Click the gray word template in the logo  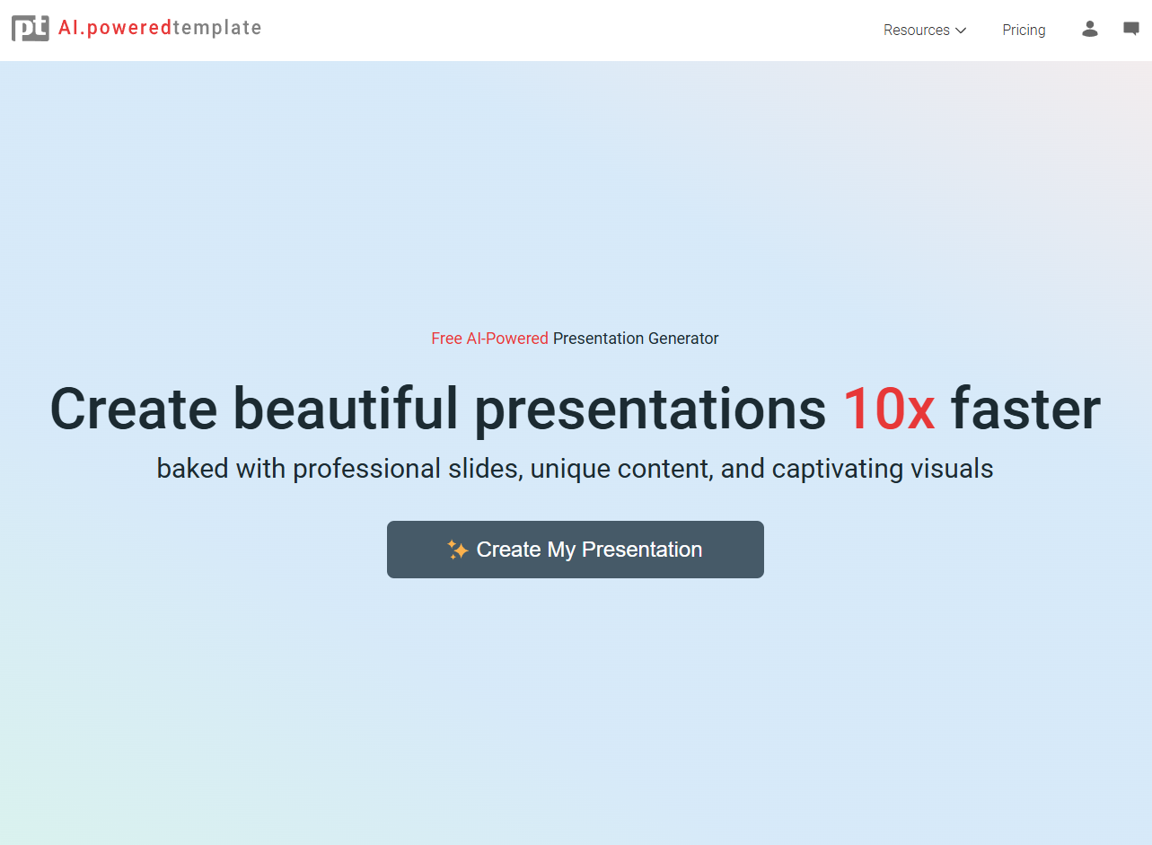tap(217, 28)
